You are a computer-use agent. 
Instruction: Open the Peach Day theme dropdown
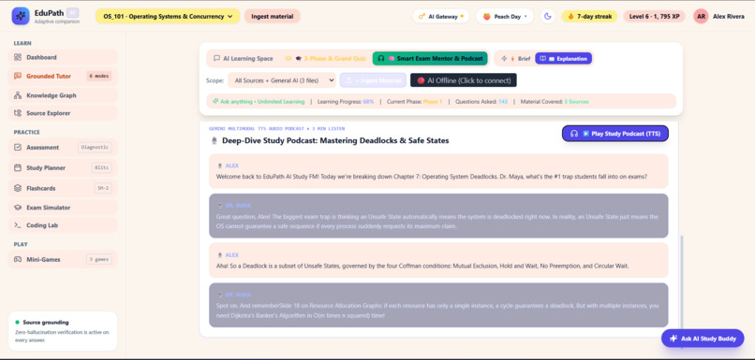pyautogui.click(x=505, y=16)
